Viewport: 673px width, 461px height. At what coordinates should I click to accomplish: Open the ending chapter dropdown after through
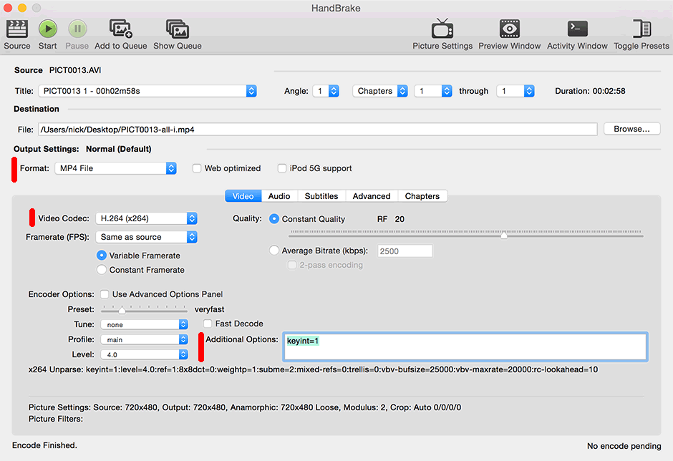[x=515, y=91]
